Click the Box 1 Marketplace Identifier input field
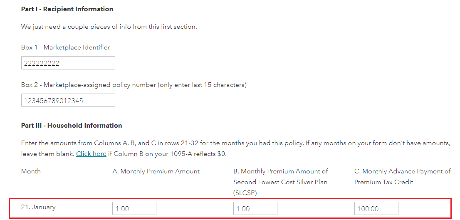The height and width of the screenshot is (220, 460). click(68, 63)
